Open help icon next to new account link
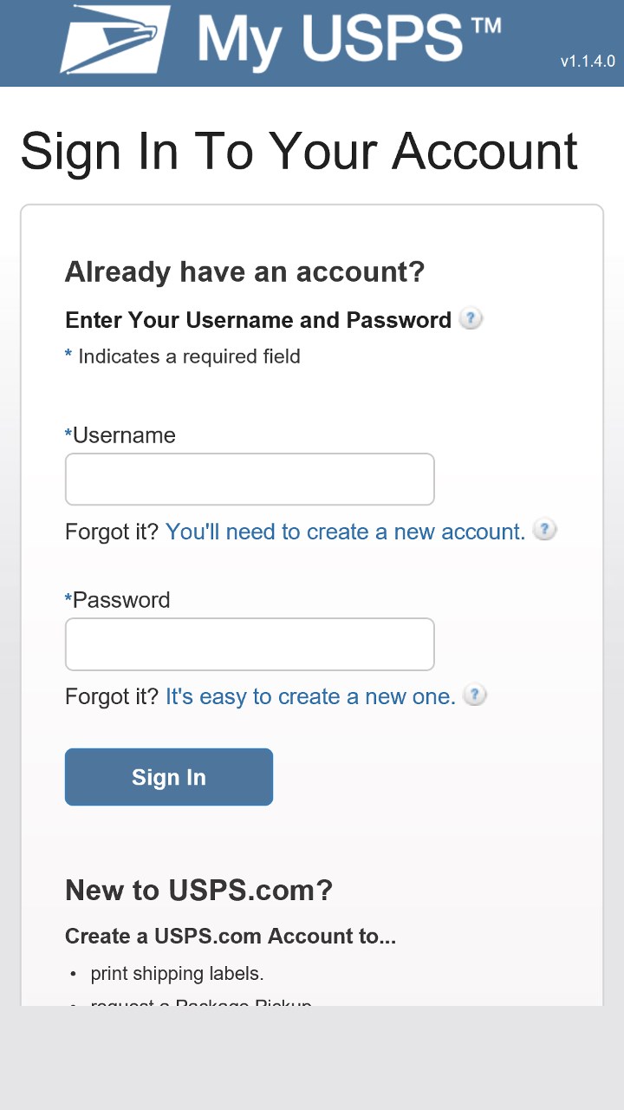Image resolution: width=624 pixels, height=1110 pixels. pos(544,530)
